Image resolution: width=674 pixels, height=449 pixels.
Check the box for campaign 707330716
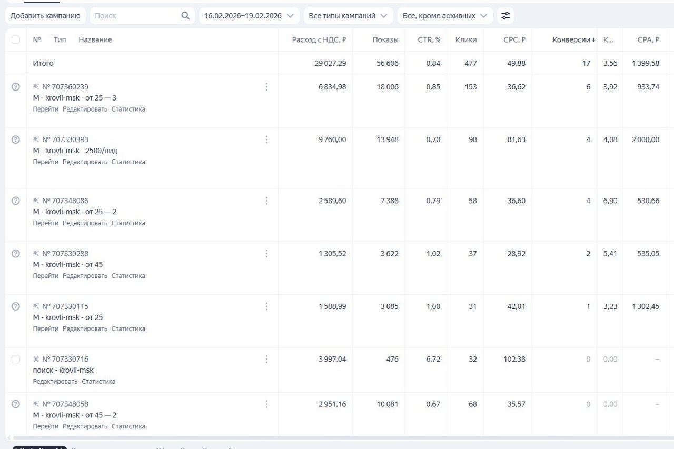(x=16, y=359)
